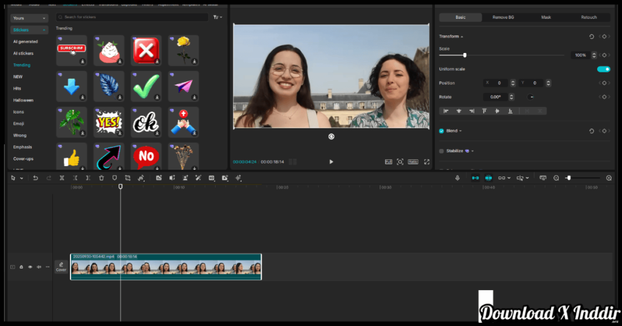Click the Full quality button

click(388, 162)
